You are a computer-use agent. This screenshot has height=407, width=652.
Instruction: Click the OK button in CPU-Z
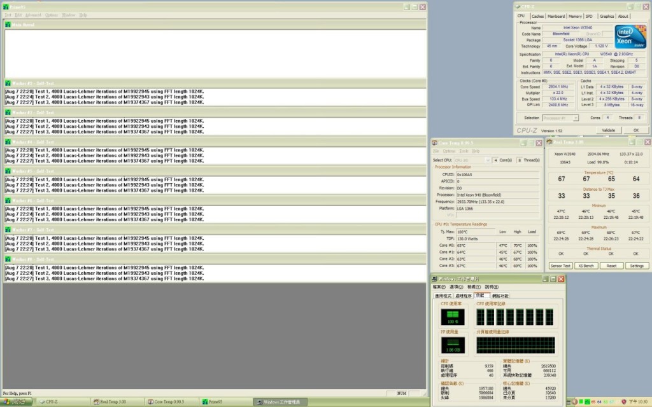coord(636,130)
